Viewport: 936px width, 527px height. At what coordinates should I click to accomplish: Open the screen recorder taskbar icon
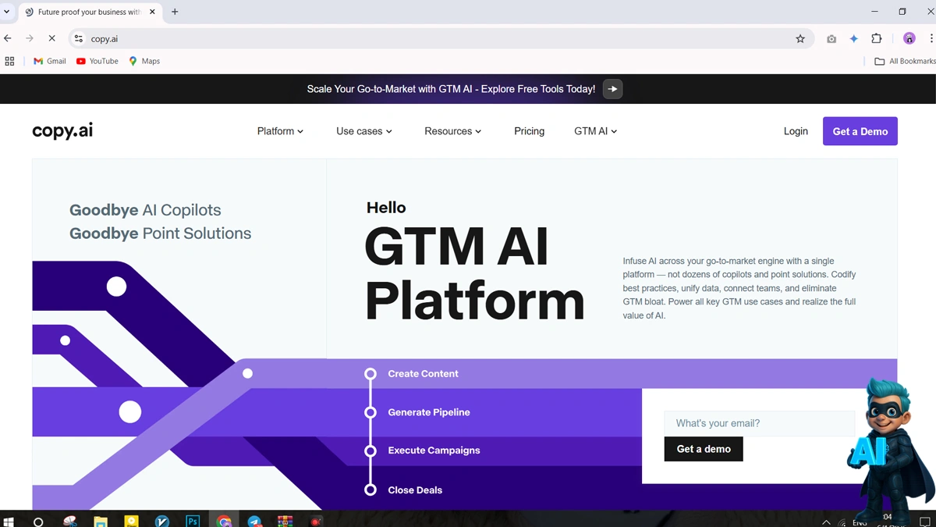coord(316,521)
